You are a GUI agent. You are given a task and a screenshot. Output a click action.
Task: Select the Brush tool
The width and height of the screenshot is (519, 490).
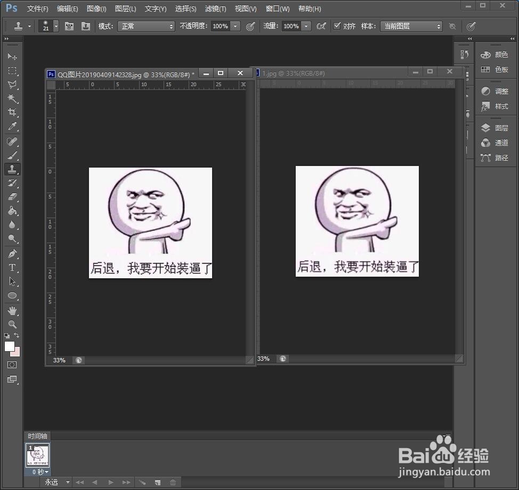click(x=12, y=155)
